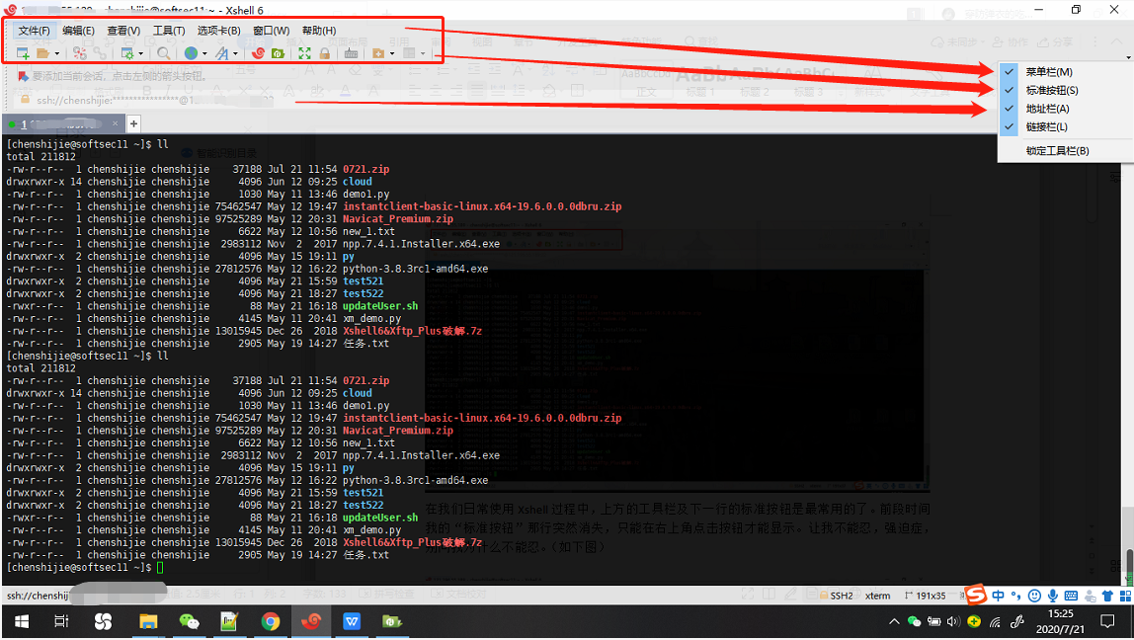Enable 锁定工具栏(B) lock toolbar option
Screen dimensions: 1134x640
click(x=1064, y=150)
